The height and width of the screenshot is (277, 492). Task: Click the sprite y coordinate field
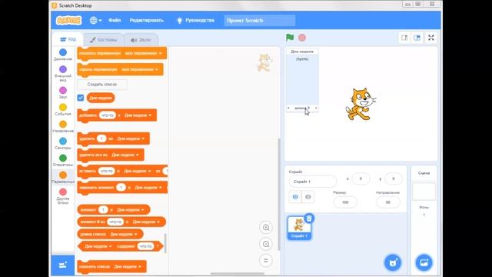(393, 179)
